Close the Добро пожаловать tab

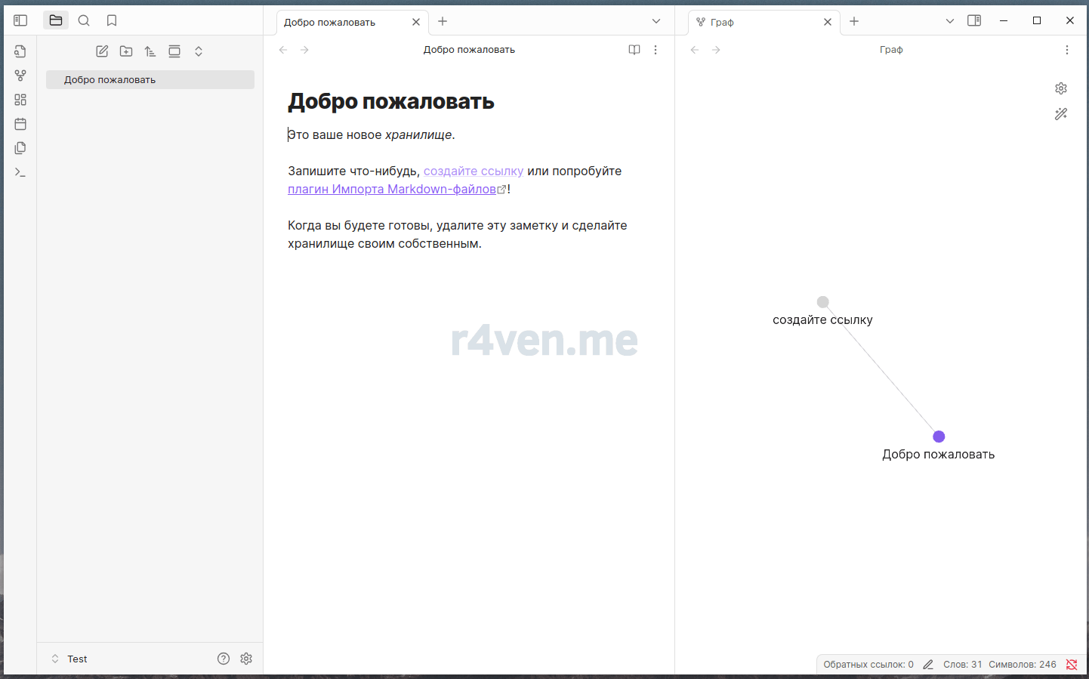coord(416,22)
